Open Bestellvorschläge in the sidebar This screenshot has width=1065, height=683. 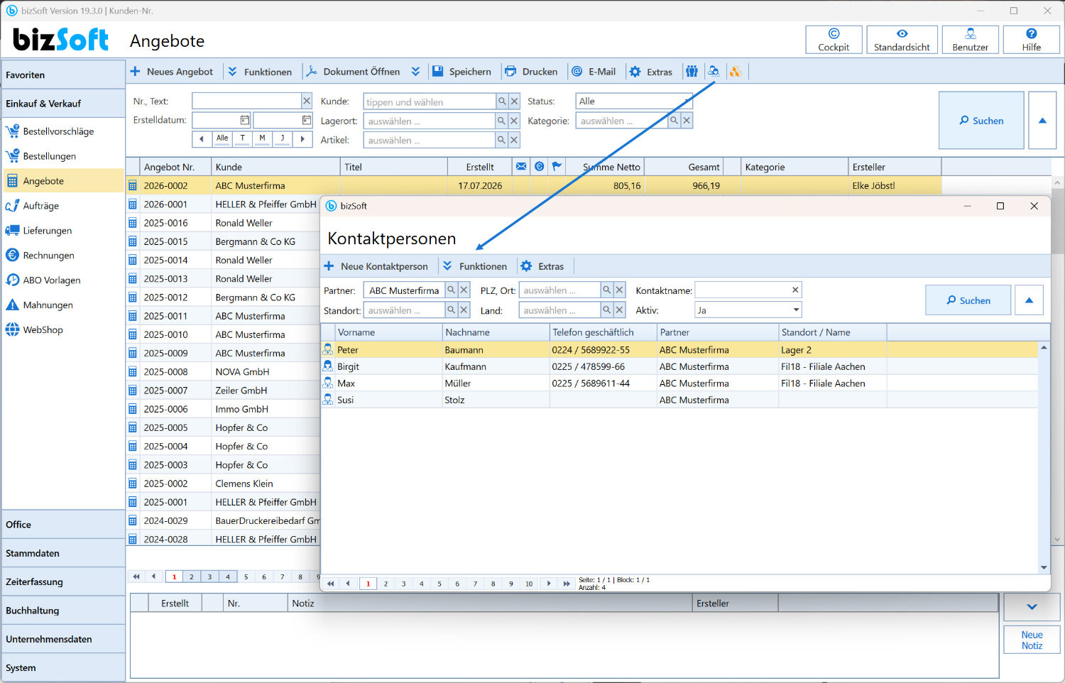click(x=62, y=131)
